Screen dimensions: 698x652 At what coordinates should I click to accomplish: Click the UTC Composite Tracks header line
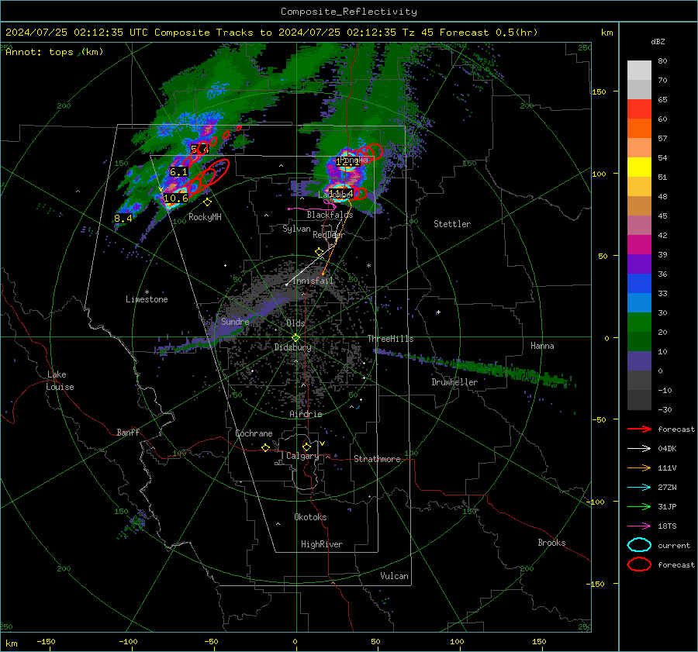(271, 33)
